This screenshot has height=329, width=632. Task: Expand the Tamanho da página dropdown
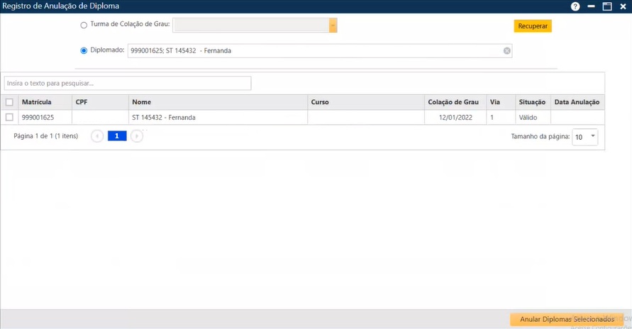click(x=592, y=136)
